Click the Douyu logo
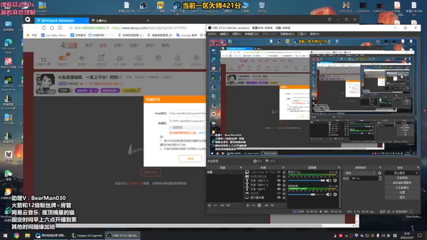 tap(69, 45)
